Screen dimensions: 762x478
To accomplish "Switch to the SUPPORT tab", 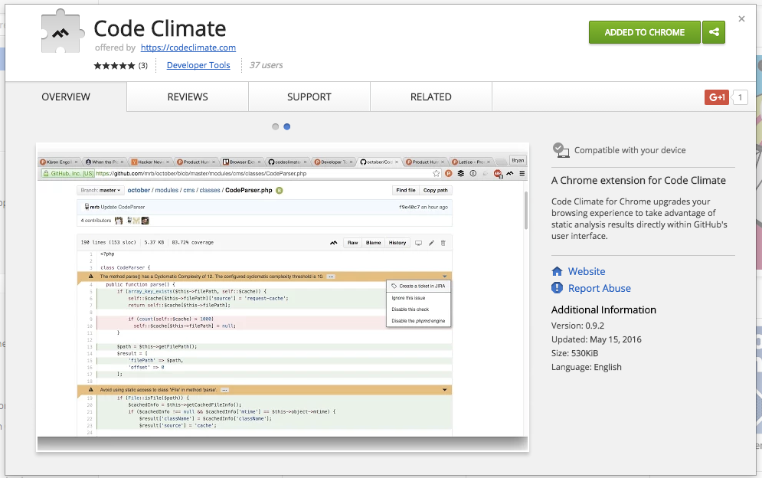I will (309, 97).
